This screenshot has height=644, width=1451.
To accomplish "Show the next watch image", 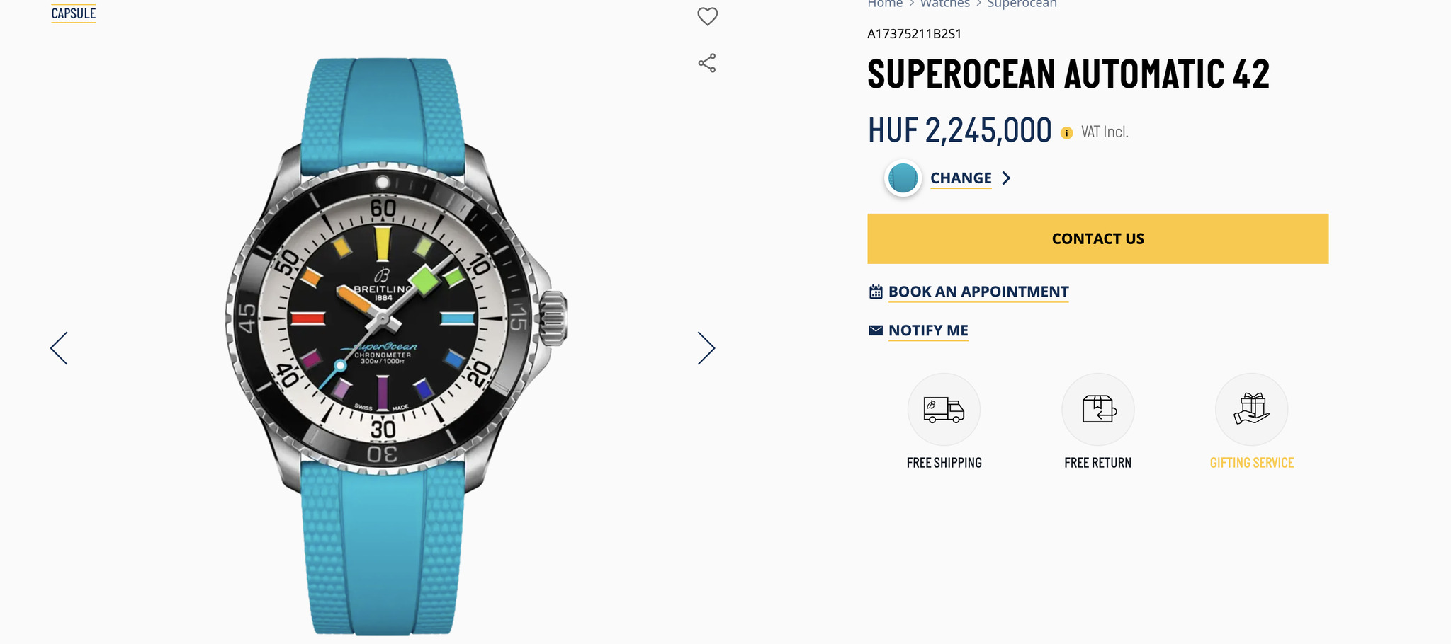I will click(x=706, y=348).
